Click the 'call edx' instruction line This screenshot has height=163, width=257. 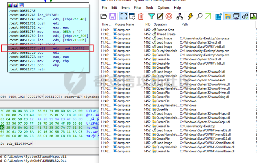[x=48, y=48]
